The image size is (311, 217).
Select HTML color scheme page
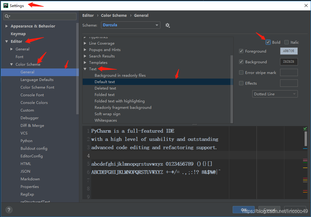[26, 164]
